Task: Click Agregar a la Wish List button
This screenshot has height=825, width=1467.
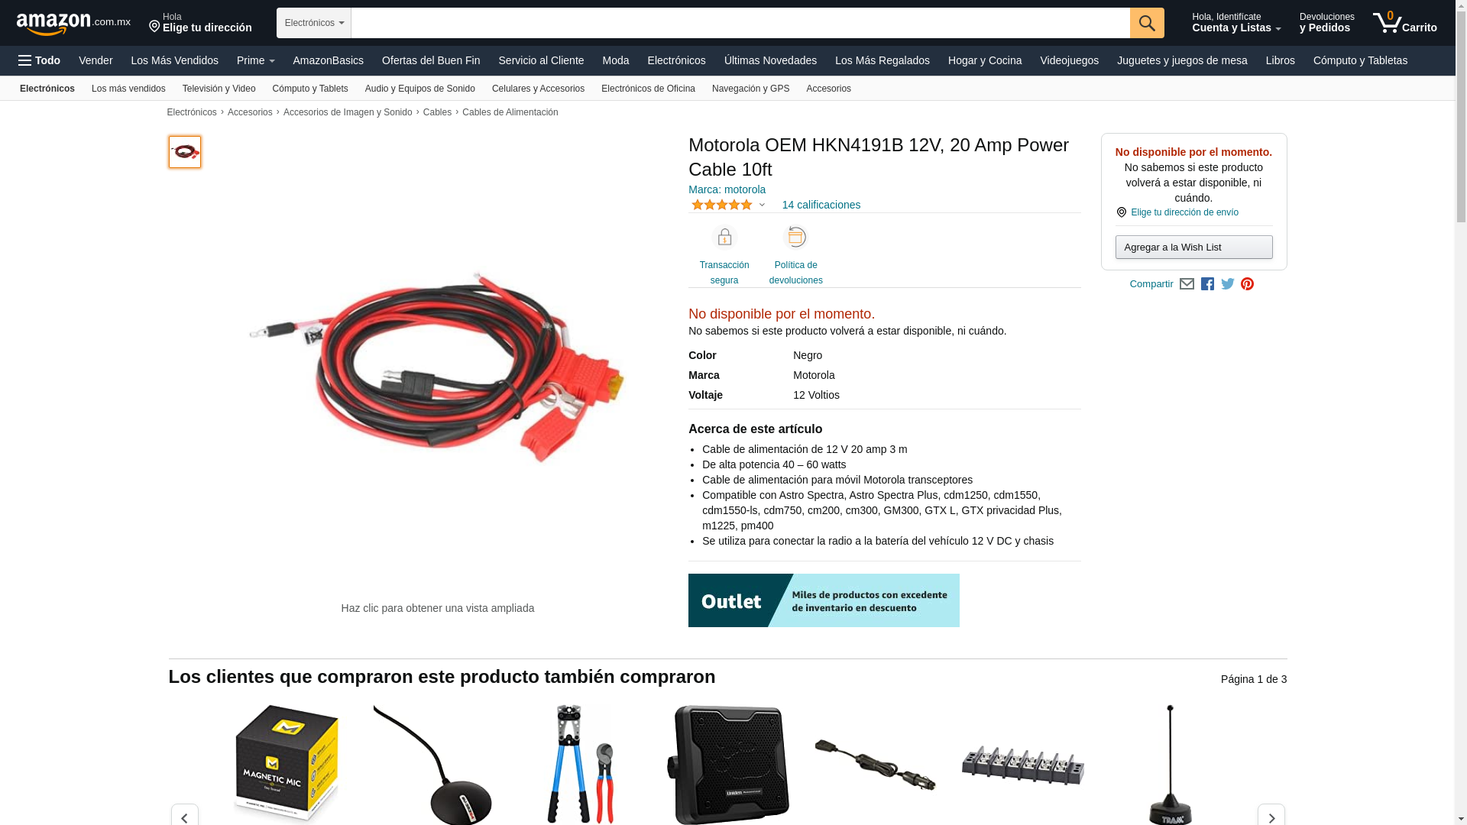Action: point(1193,247)
